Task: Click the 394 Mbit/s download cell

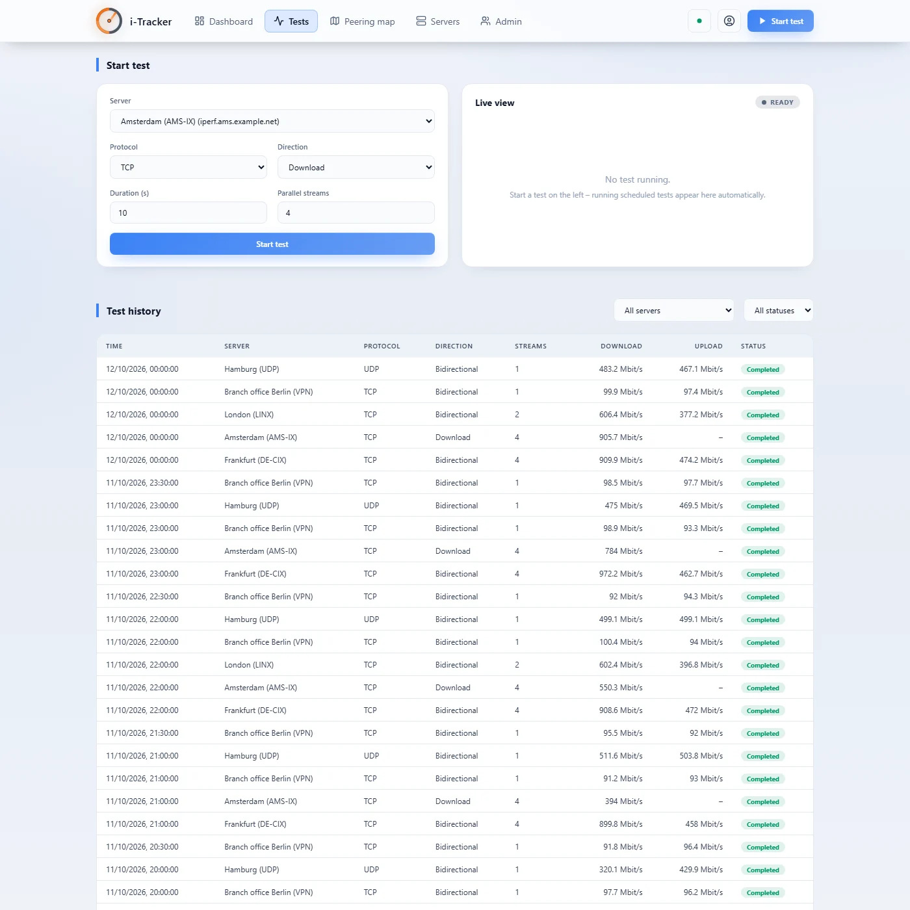Action: click(x=623, y=801)
